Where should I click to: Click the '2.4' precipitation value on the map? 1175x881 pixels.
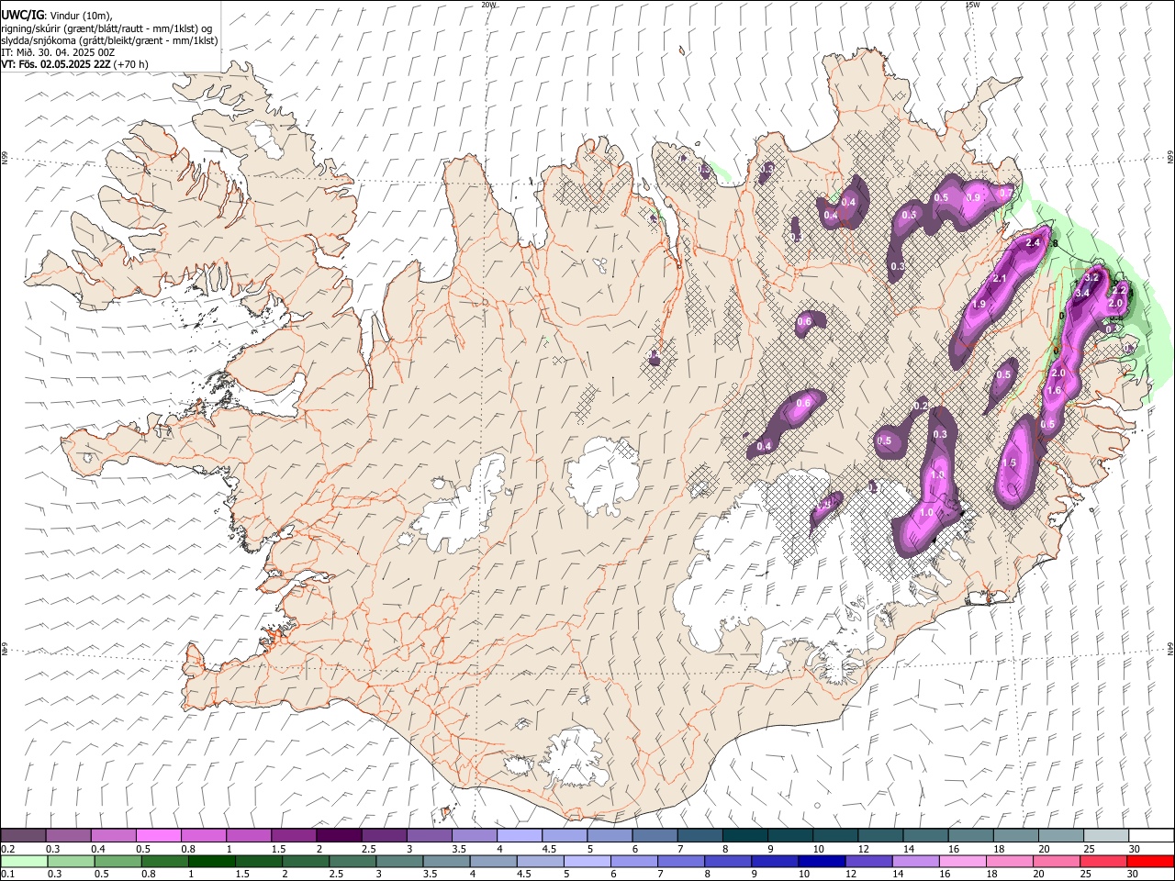[x=1033, y=242]
